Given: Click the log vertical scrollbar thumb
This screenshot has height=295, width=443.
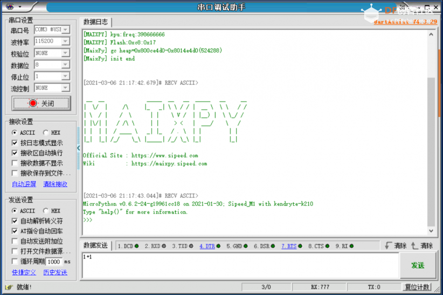Looking at the screenshot, I should click(431, 152).
